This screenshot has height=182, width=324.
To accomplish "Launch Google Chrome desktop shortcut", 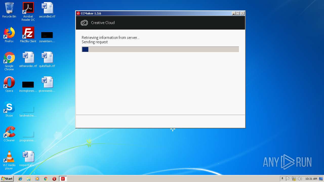I will tap(9, 61).
